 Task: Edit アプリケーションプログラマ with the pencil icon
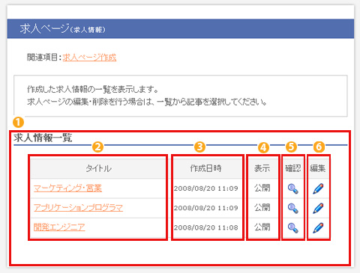318,208
